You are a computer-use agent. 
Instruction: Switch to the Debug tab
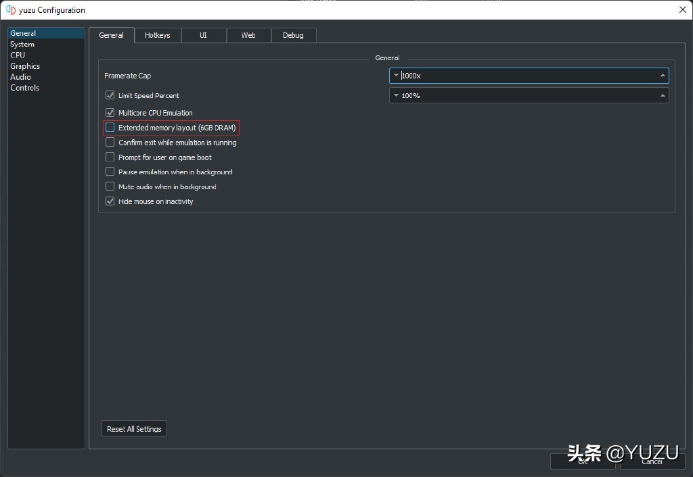[x=293, y=35]
